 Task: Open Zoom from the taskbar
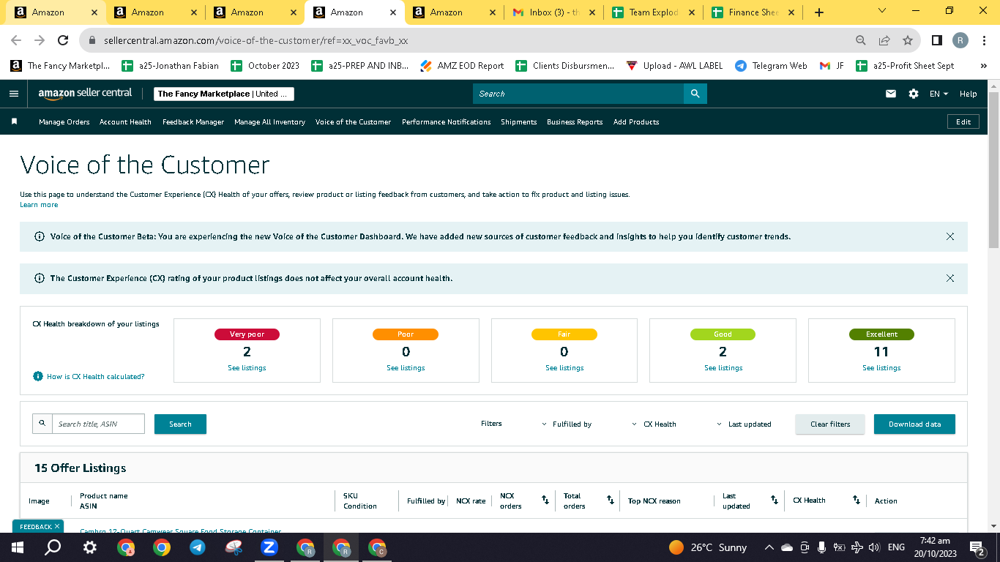269,547
